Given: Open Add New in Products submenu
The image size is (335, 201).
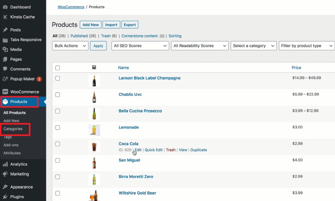Looking at the screenshot, I should pos(11,121).
